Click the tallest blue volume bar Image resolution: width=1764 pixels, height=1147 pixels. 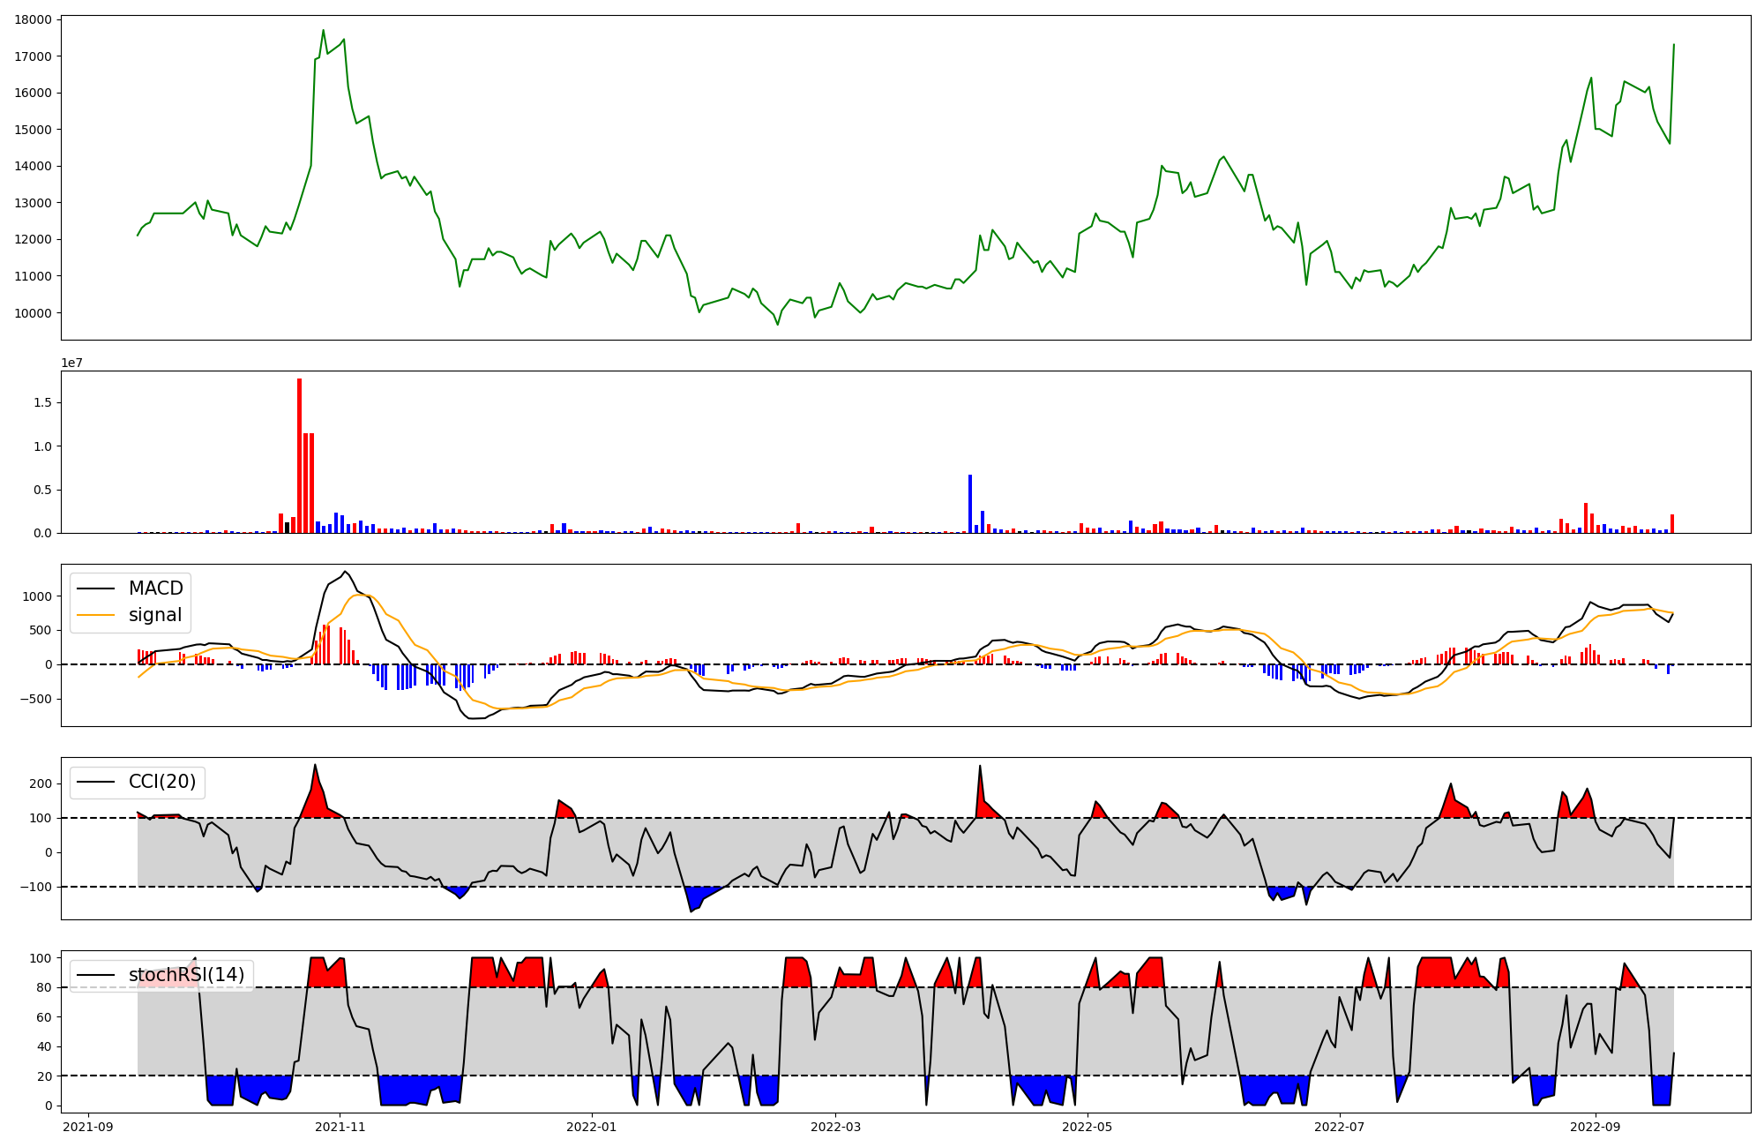(x=970, y=503)
